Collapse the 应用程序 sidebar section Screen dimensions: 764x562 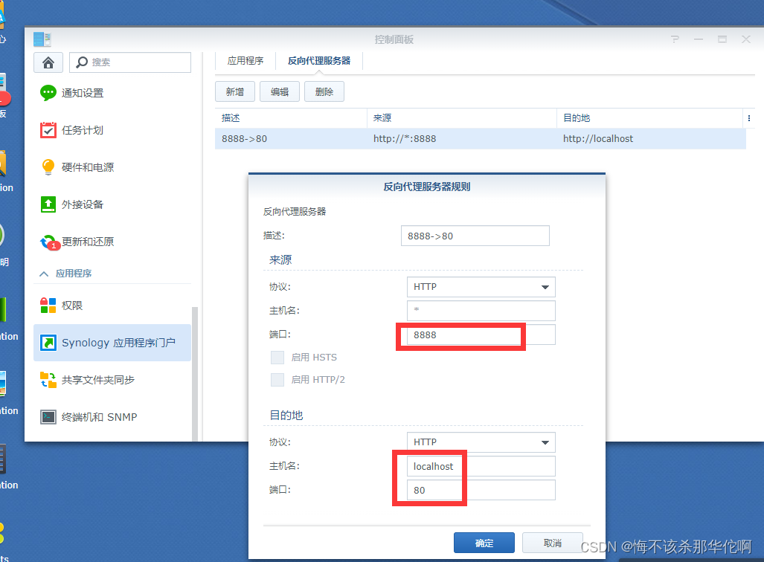[x=44, y=274]
